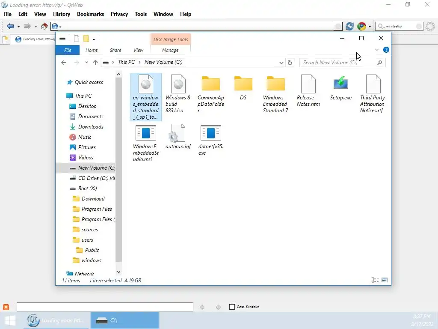Viewport: 438px width, 329px height.
Task: Switch to large icons view in status bar
Action: coord(385,280)
